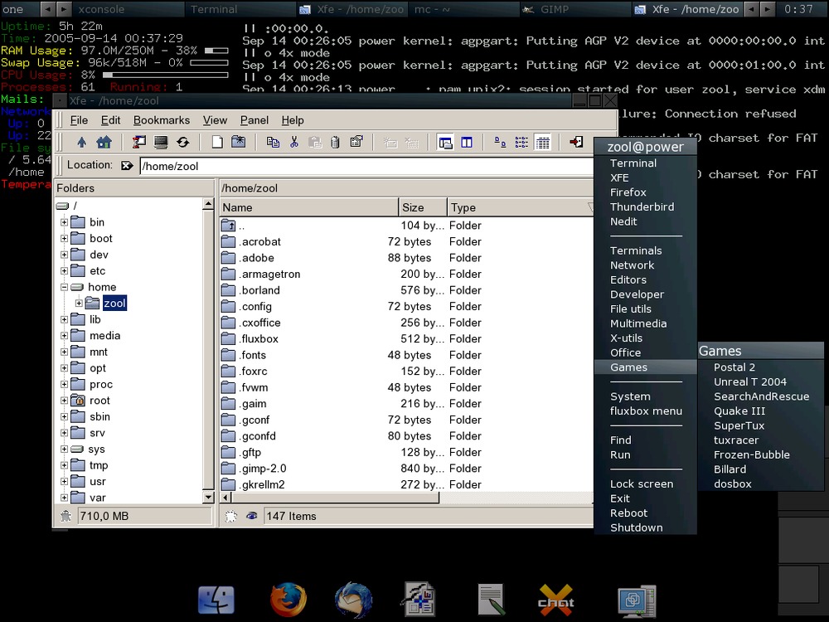Viewport: 829px width, 622px height.
Task: Click the file list horizontal scrollbar thumb
Action: (x=335, y=498)
